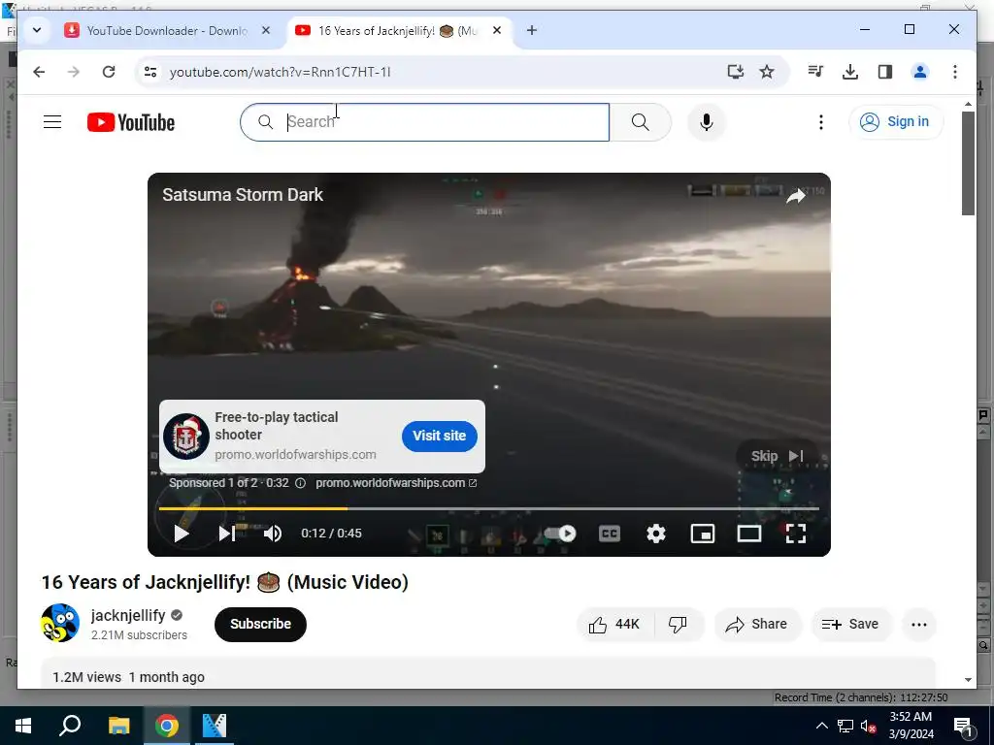Save the video to a playlist
994x745 pixels.
(x=850, y=625)
